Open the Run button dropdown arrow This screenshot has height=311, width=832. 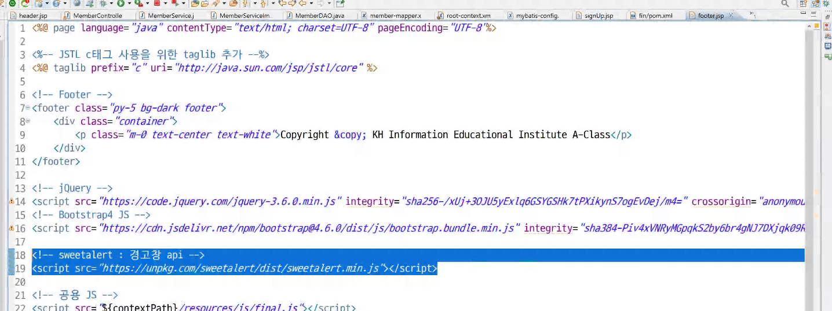(130, 3)
